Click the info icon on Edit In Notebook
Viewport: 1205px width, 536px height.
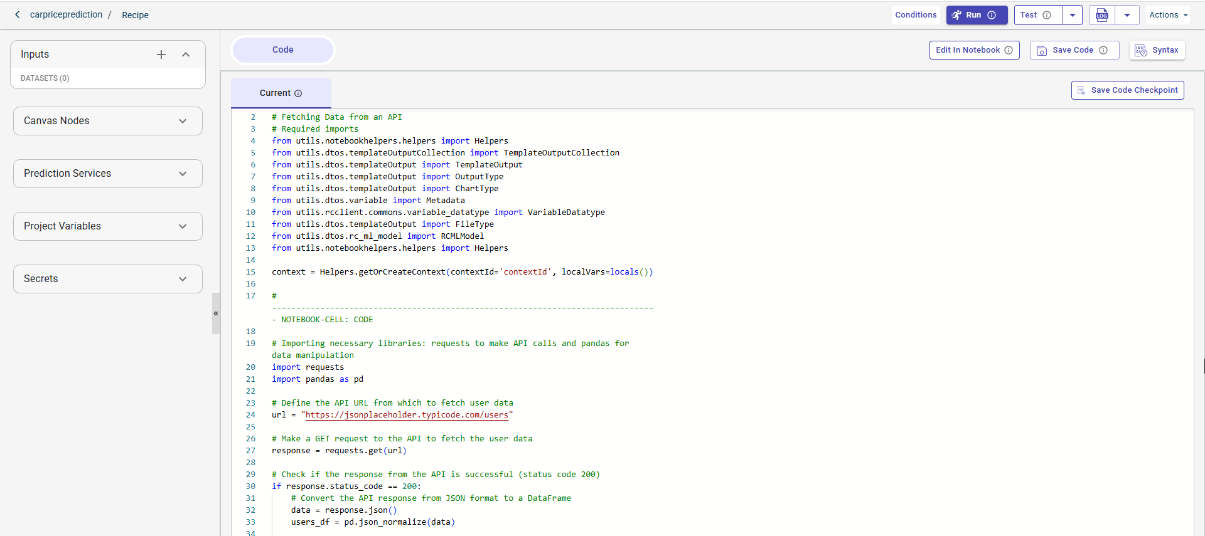[1009, 50]
